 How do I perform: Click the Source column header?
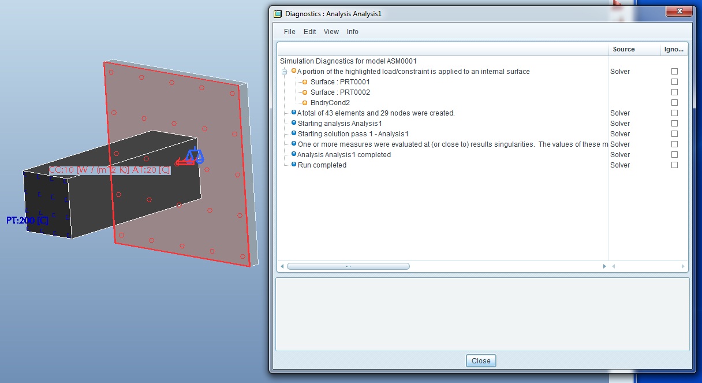[634, 50]
